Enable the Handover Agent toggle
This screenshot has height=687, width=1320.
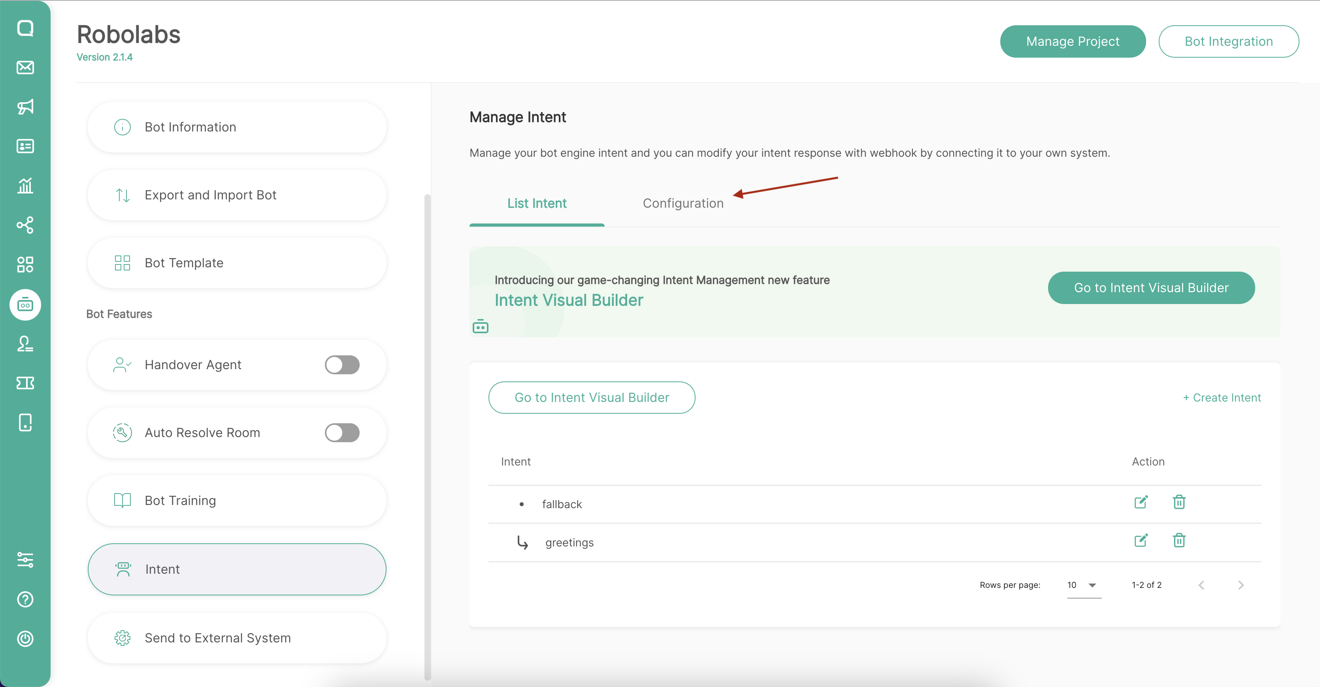(x=342, y=365)
